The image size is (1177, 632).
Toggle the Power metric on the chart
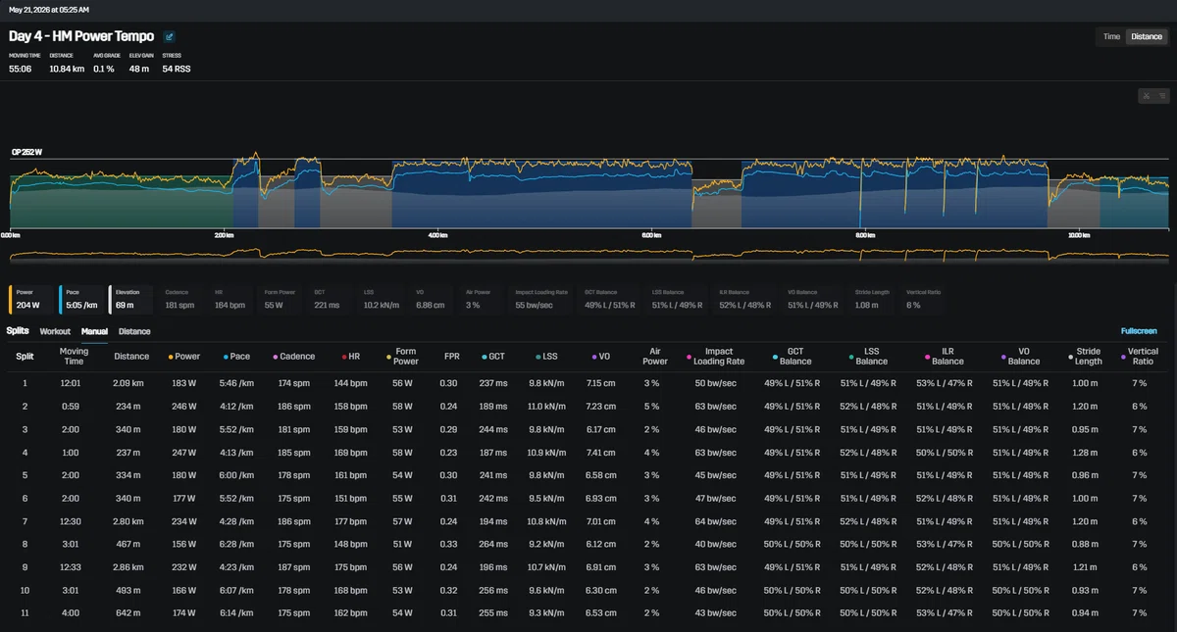pos(31,299)
